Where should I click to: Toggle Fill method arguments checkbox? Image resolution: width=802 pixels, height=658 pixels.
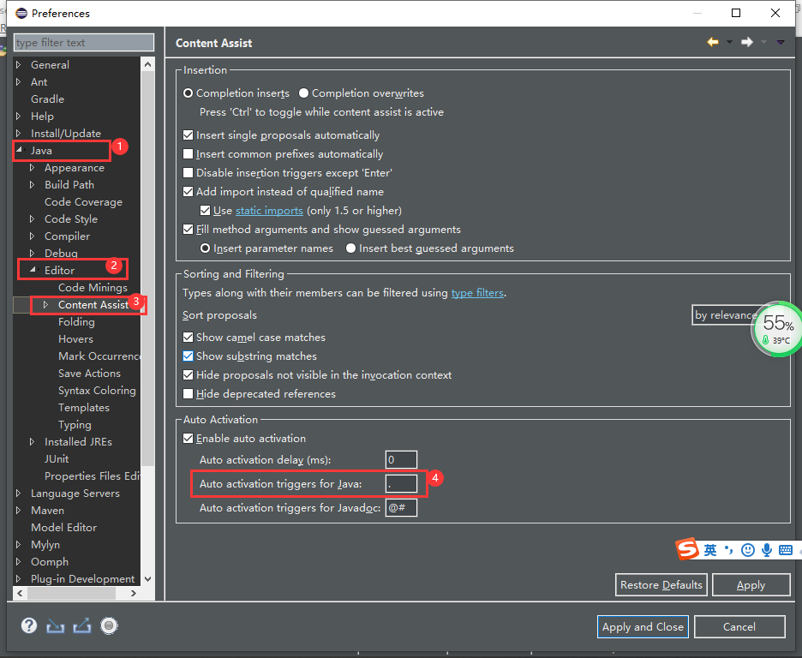pos(189,229)
